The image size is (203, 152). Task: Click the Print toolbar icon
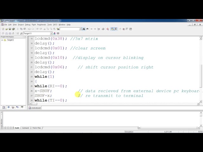(103, 29)
